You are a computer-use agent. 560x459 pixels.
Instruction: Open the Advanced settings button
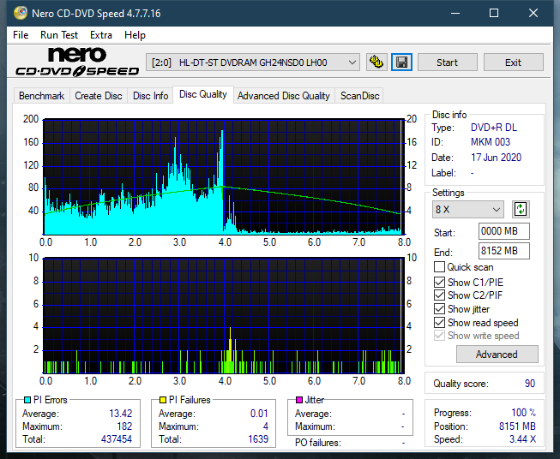pyautogui.click(x=497, y=355)
